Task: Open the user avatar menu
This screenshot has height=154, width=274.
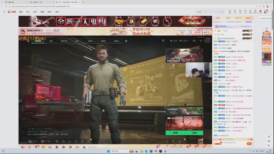Action: coord(266,12)
